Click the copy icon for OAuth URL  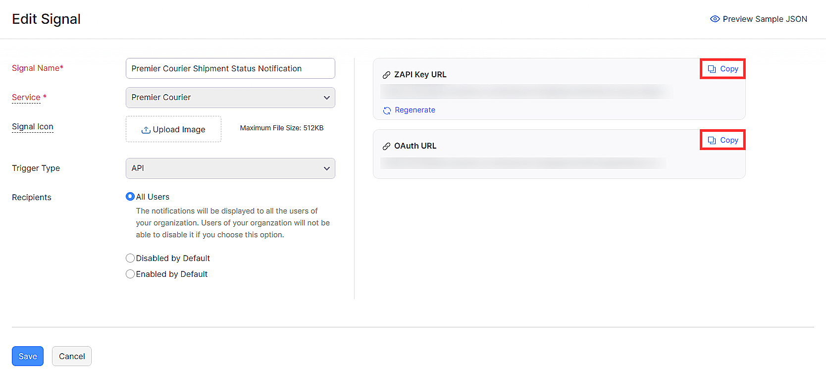click(x=712, y=140)
